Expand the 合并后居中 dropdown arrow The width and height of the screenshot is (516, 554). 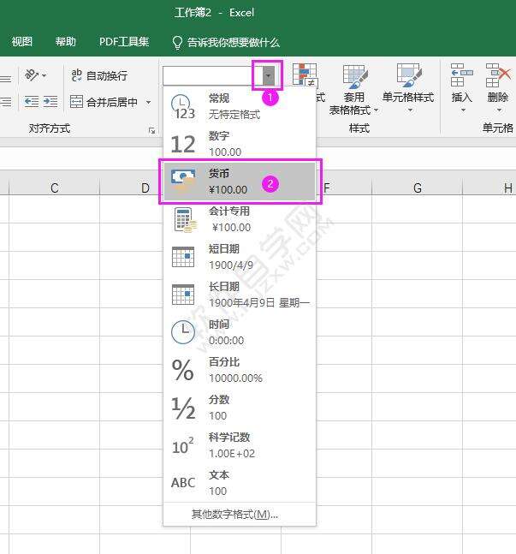coord(149,103)
